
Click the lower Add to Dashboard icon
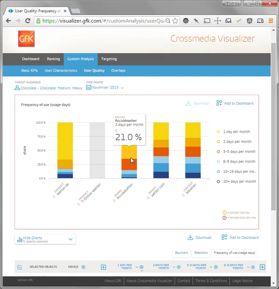click(x=224, y=237)
